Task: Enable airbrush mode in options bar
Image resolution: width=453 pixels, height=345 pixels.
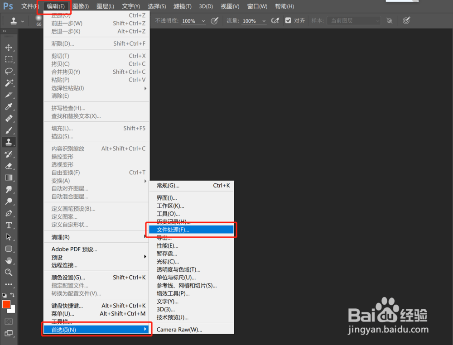Action: tap(275, 20)
